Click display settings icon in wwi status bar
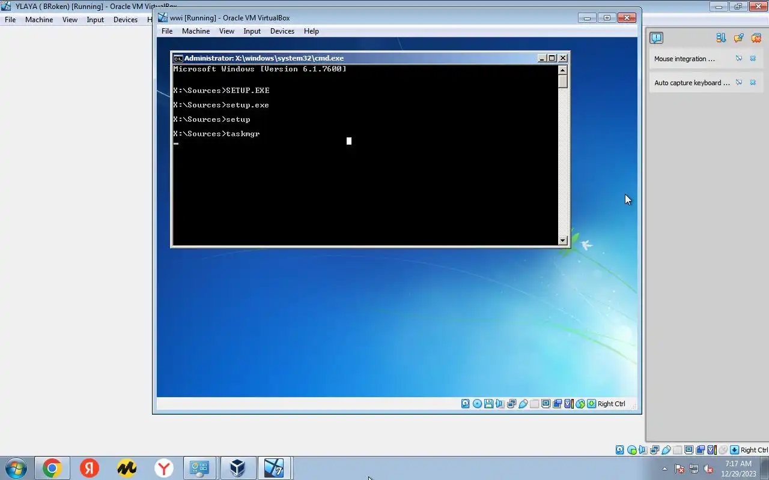 click(546, 404)
